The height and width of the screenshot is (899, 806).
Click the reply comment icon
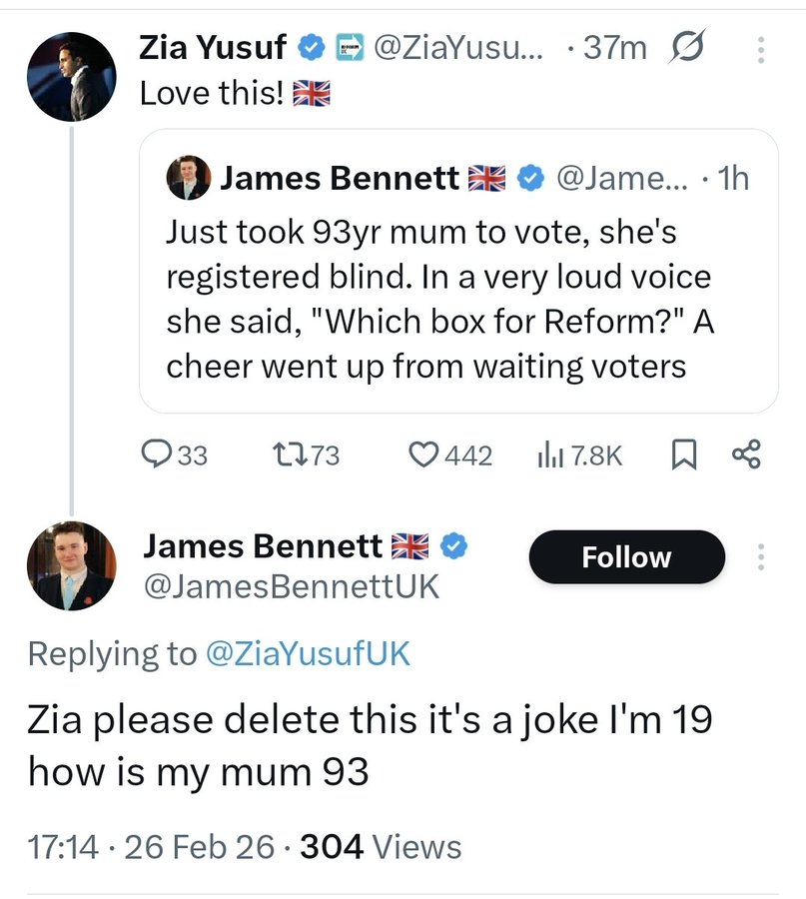tap(160, 455)
